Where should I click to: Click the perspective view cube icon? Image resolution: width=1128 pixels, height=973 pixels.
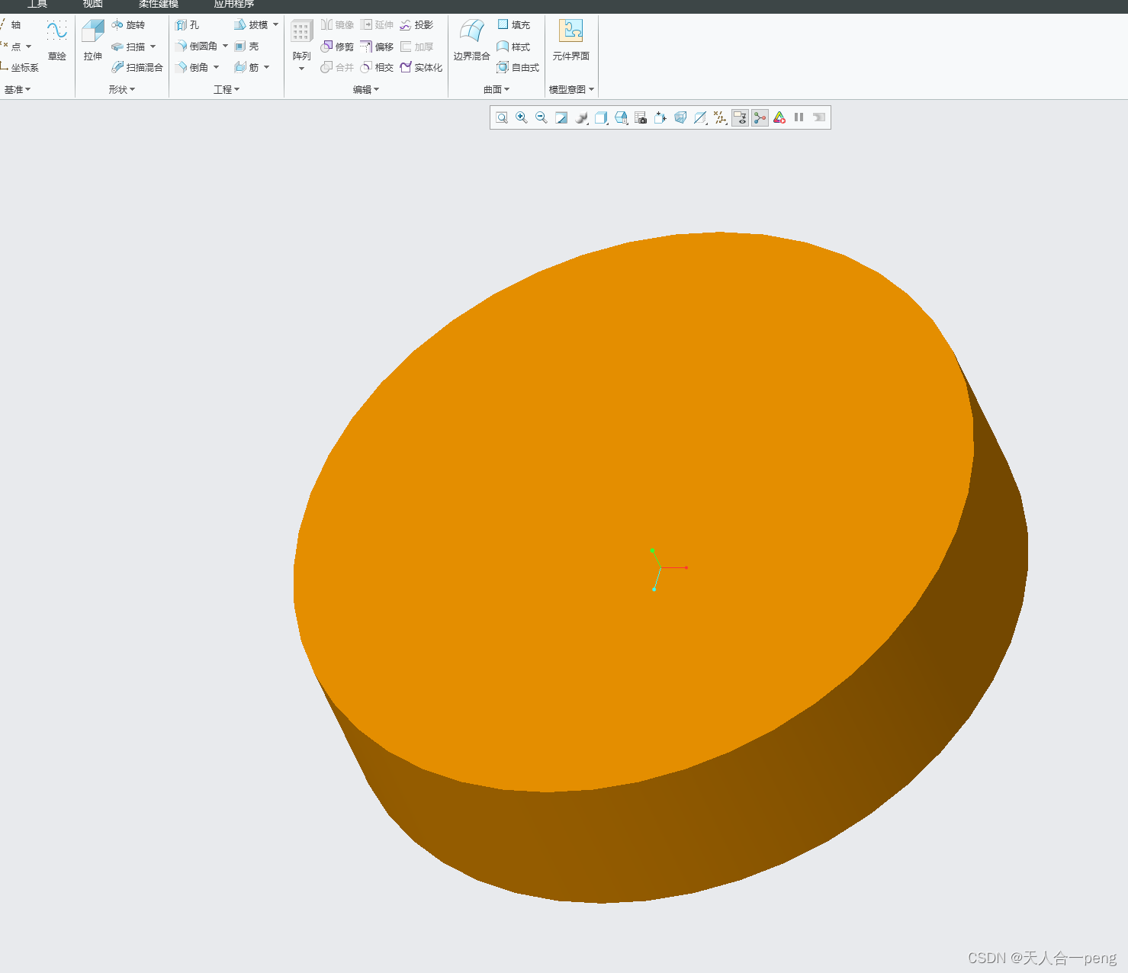coord(680,117)
